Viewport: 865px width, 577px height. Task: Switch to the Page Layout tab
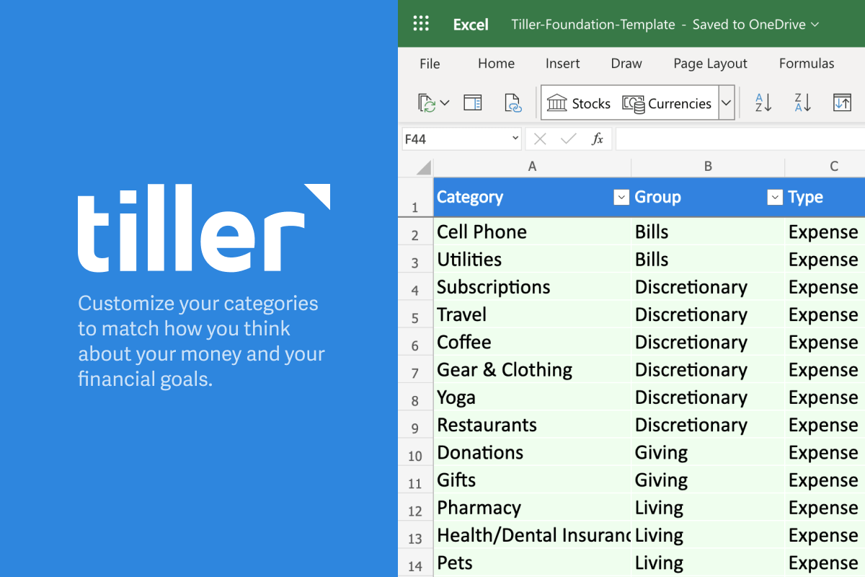(x=710, y=63)
